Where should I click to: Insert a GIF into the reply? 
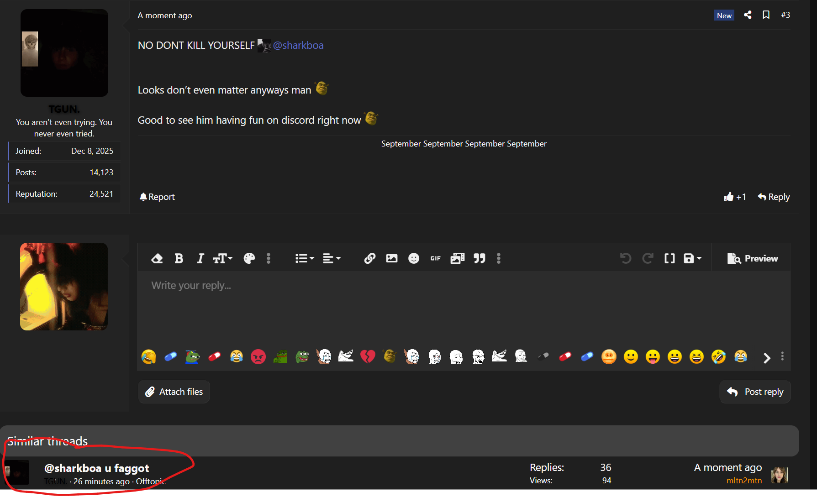point(436,258)
